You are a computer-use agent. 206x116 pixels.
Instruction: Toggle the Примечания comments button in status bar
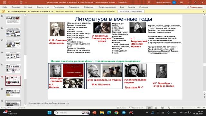[x=136, y=108]
